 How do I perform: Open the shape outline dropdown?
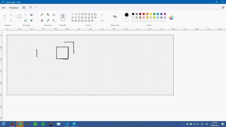[x=103, y=15]
